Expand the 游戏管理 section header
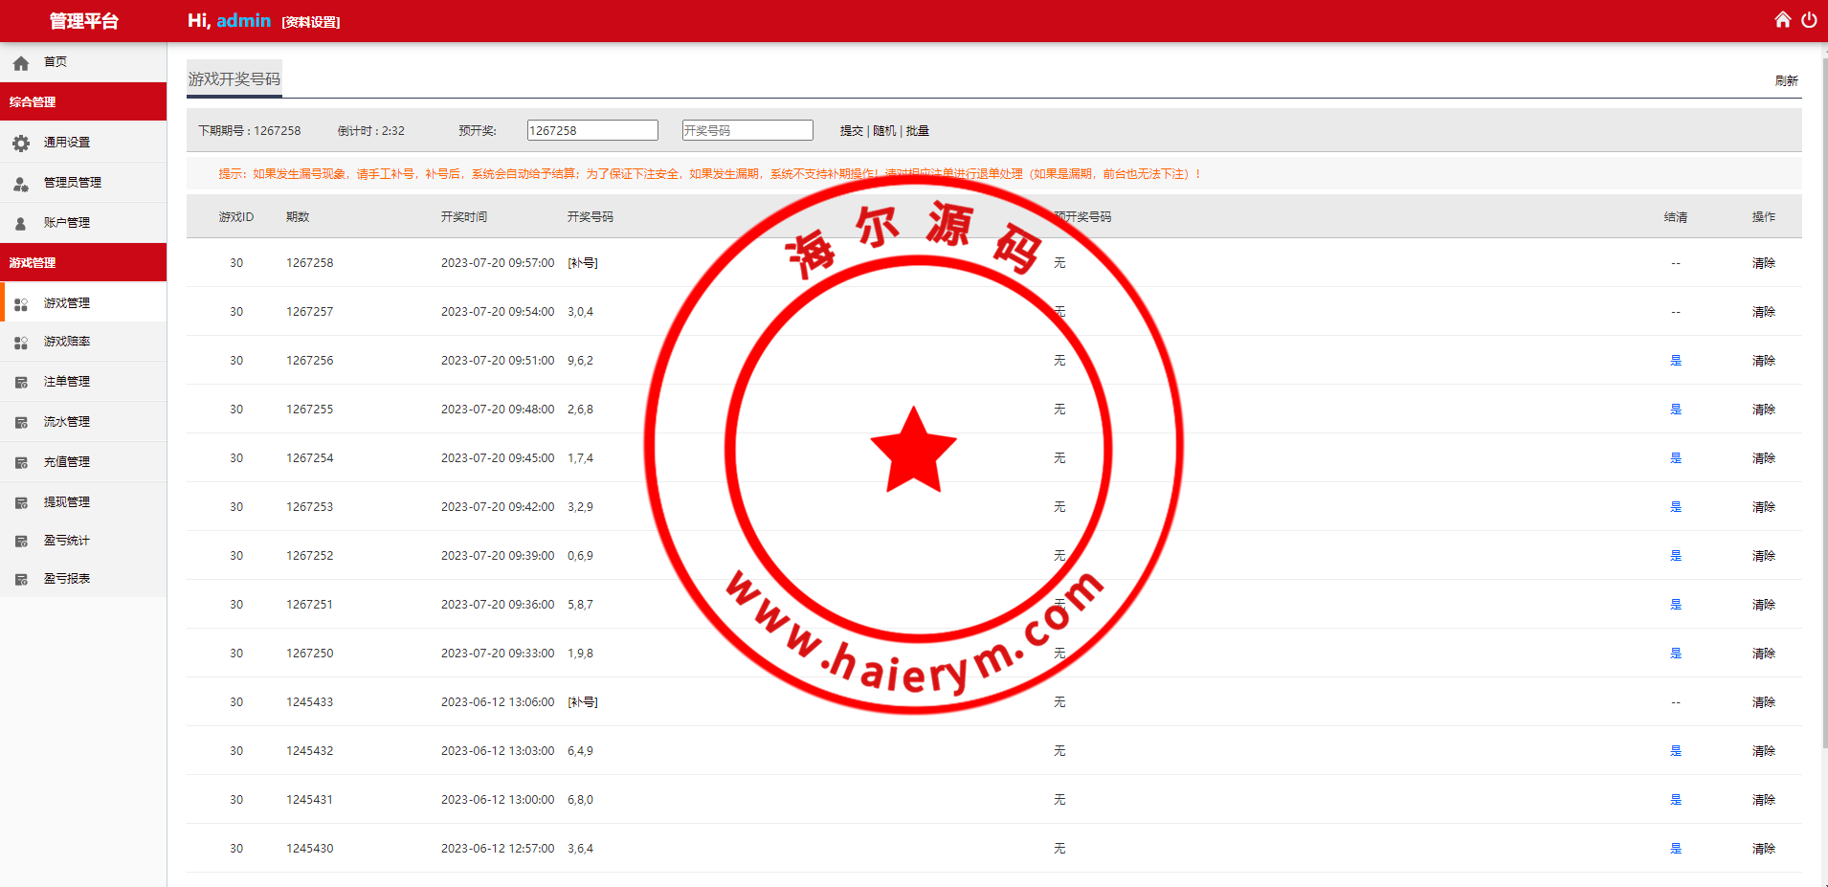The width and height of the screenshot is (1828, 887). [x=33, y=262]
